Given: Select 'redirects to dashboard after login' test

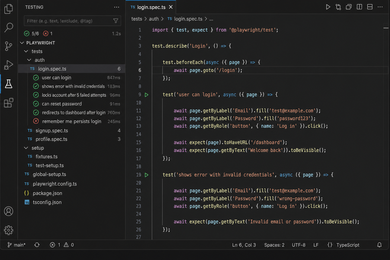Looking at the screenshot, I should click(72, 112).
